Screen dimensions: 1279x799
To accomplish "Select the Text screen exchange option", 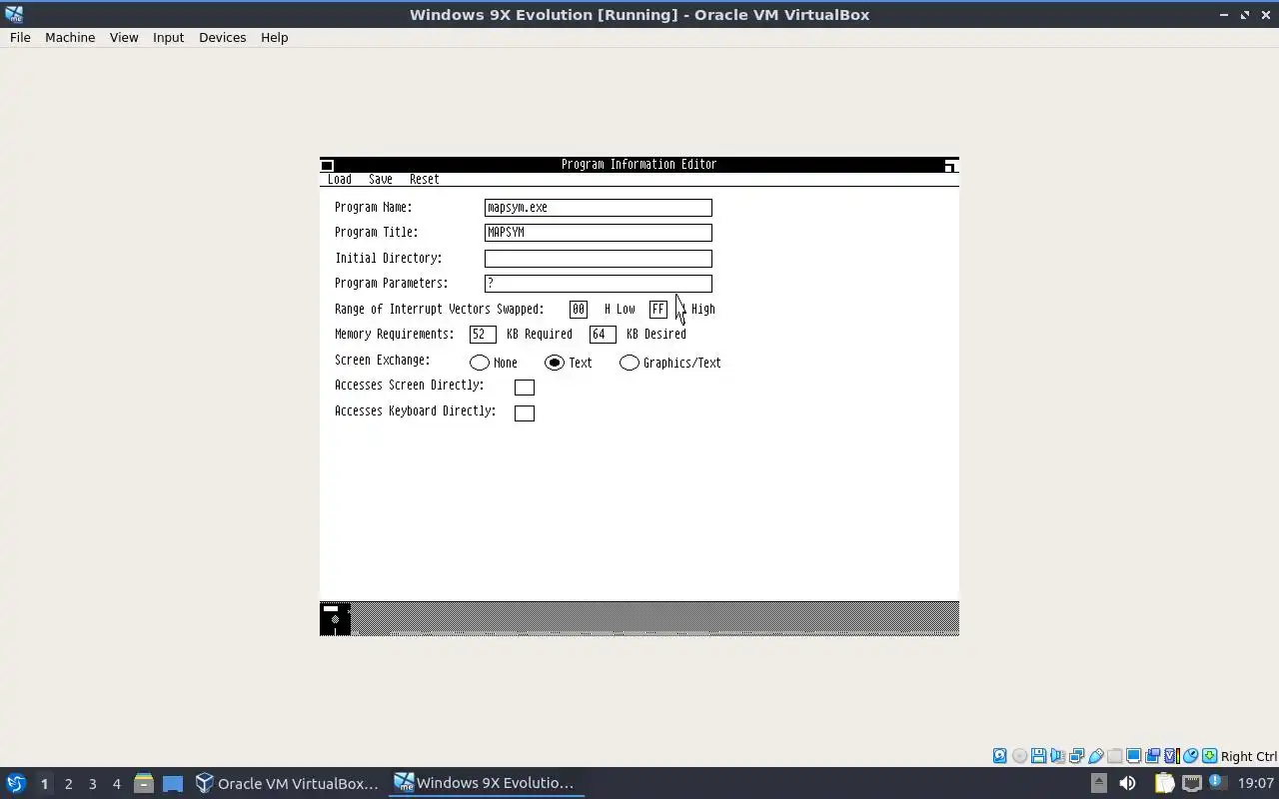I will click(x=555, y=363).
